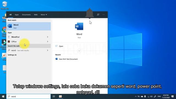Open the volume speaker tray icon
The height and width of the screenshot is (99, 176).
tap(151, 97)
